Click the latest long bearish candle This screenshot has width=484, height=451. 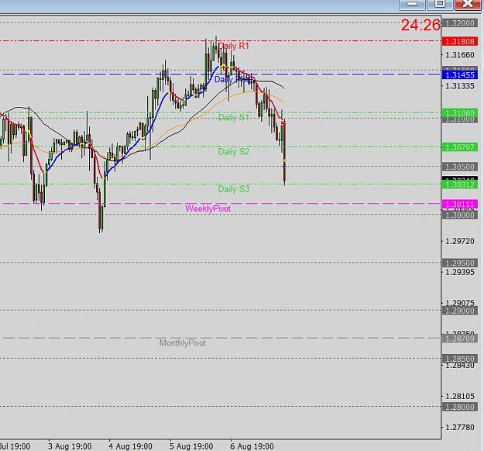point(284,153)
